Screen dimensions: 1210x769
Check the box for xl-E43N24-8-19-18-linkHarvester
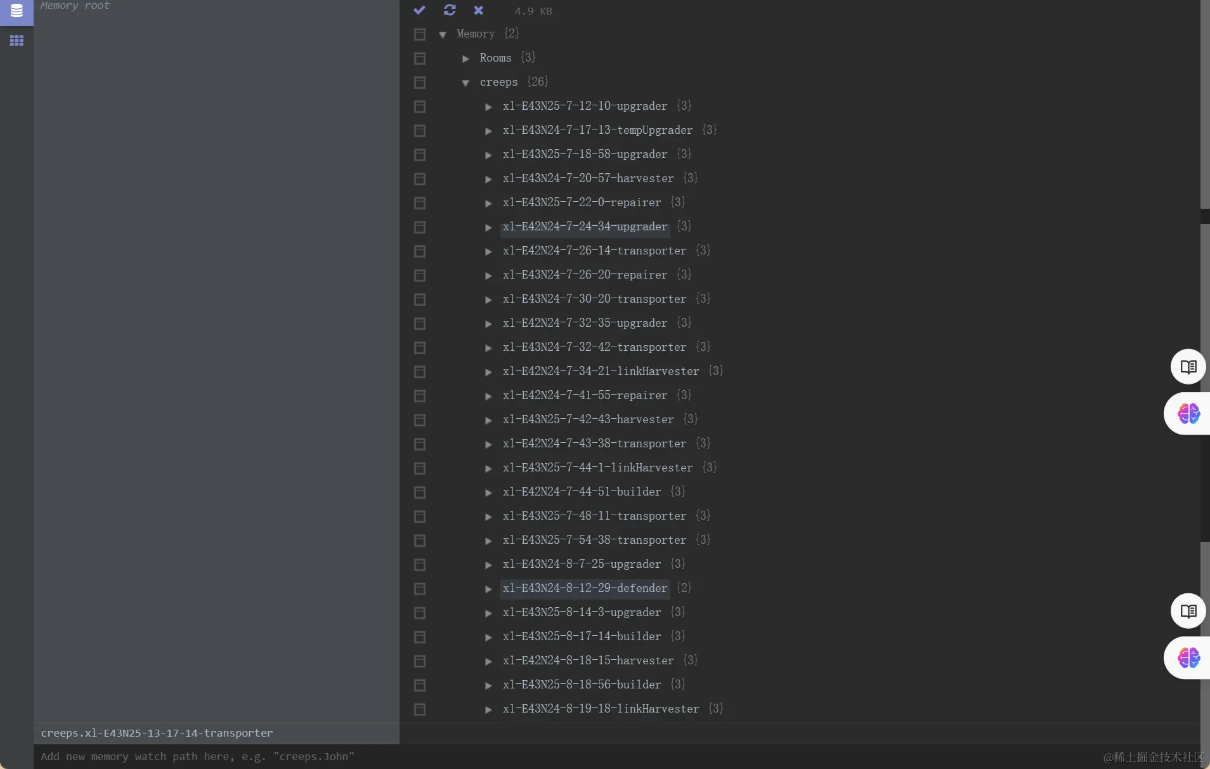point(420,709)
